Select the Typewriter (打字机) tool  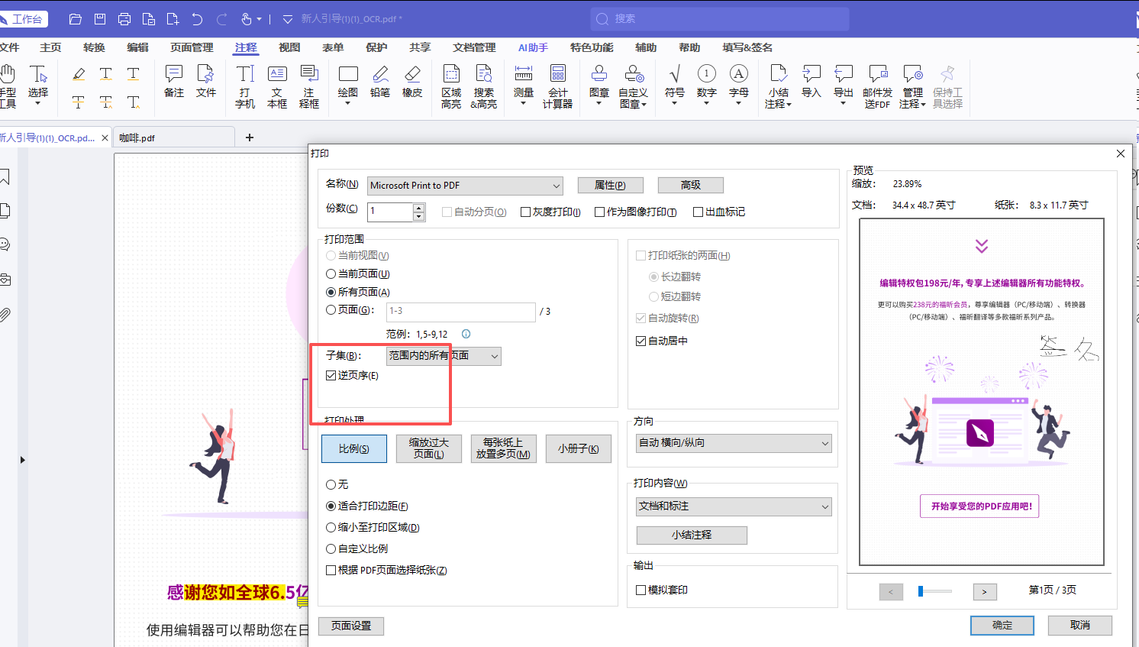pos(245,86)
